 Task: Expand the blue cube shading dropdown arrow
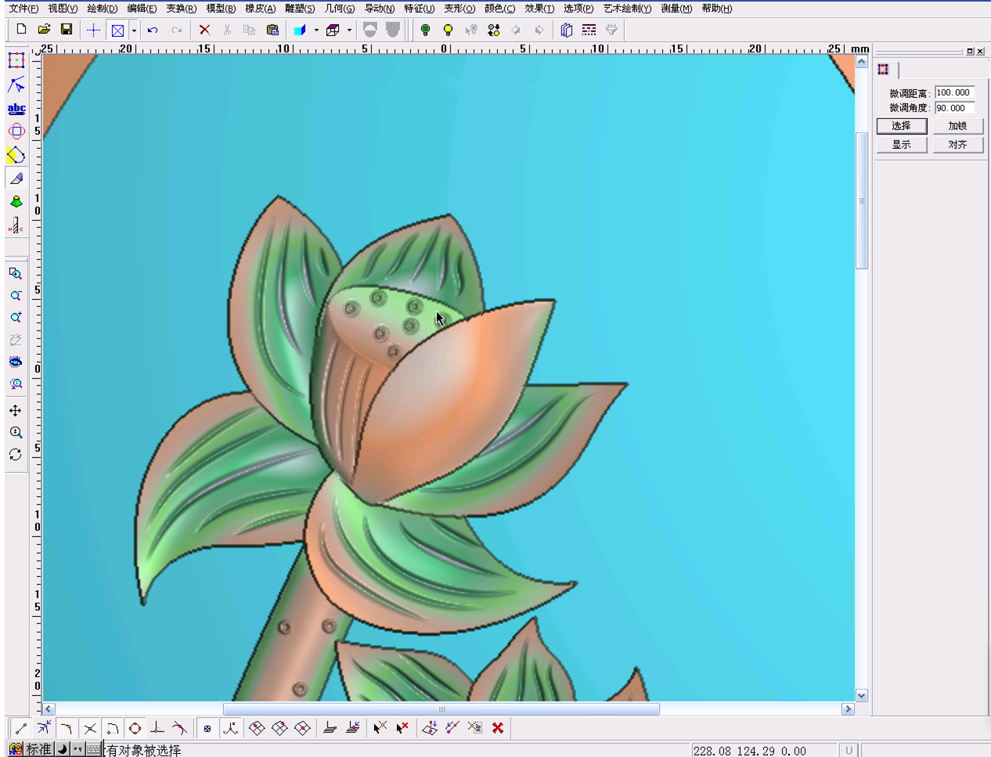(316, 31)
